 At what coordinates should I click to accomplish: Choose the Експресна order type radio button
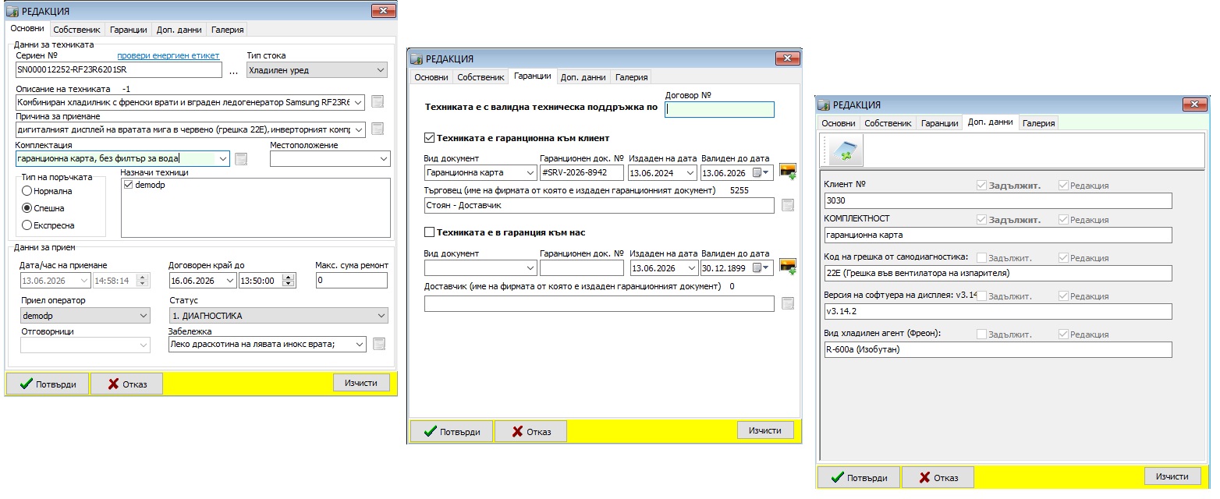click(27, 225)
